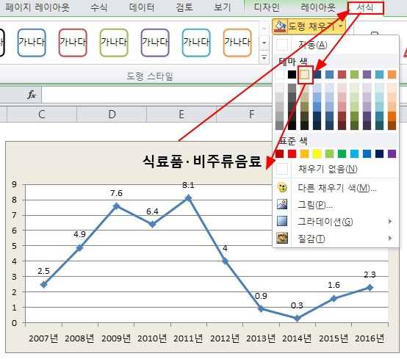This screenshot has width=407, height=359.
Task: Select column C header
Action: coord(42,114)
